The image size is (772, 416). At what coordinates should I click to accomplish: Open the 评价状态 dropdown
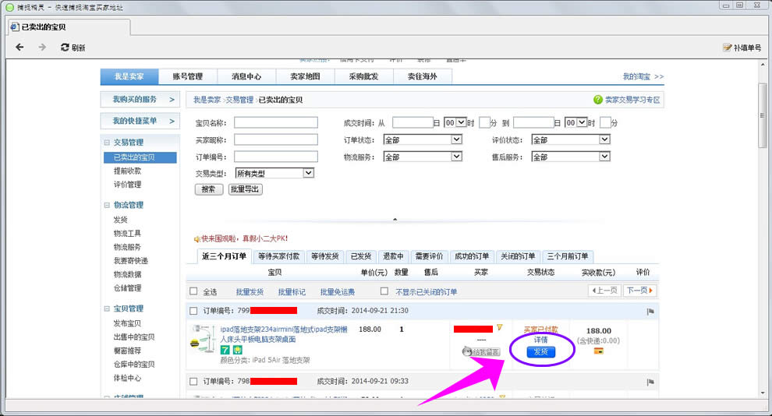[571, 139]
